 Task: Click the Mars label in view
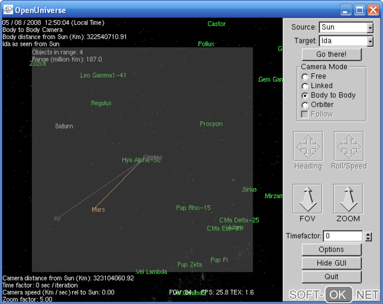(x=98, y=209)
